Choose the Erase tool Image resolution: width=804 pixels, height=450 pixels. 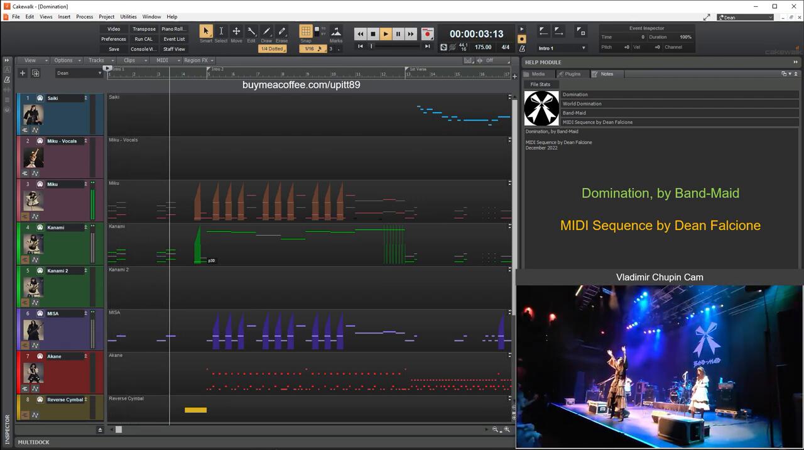(281, 31)
